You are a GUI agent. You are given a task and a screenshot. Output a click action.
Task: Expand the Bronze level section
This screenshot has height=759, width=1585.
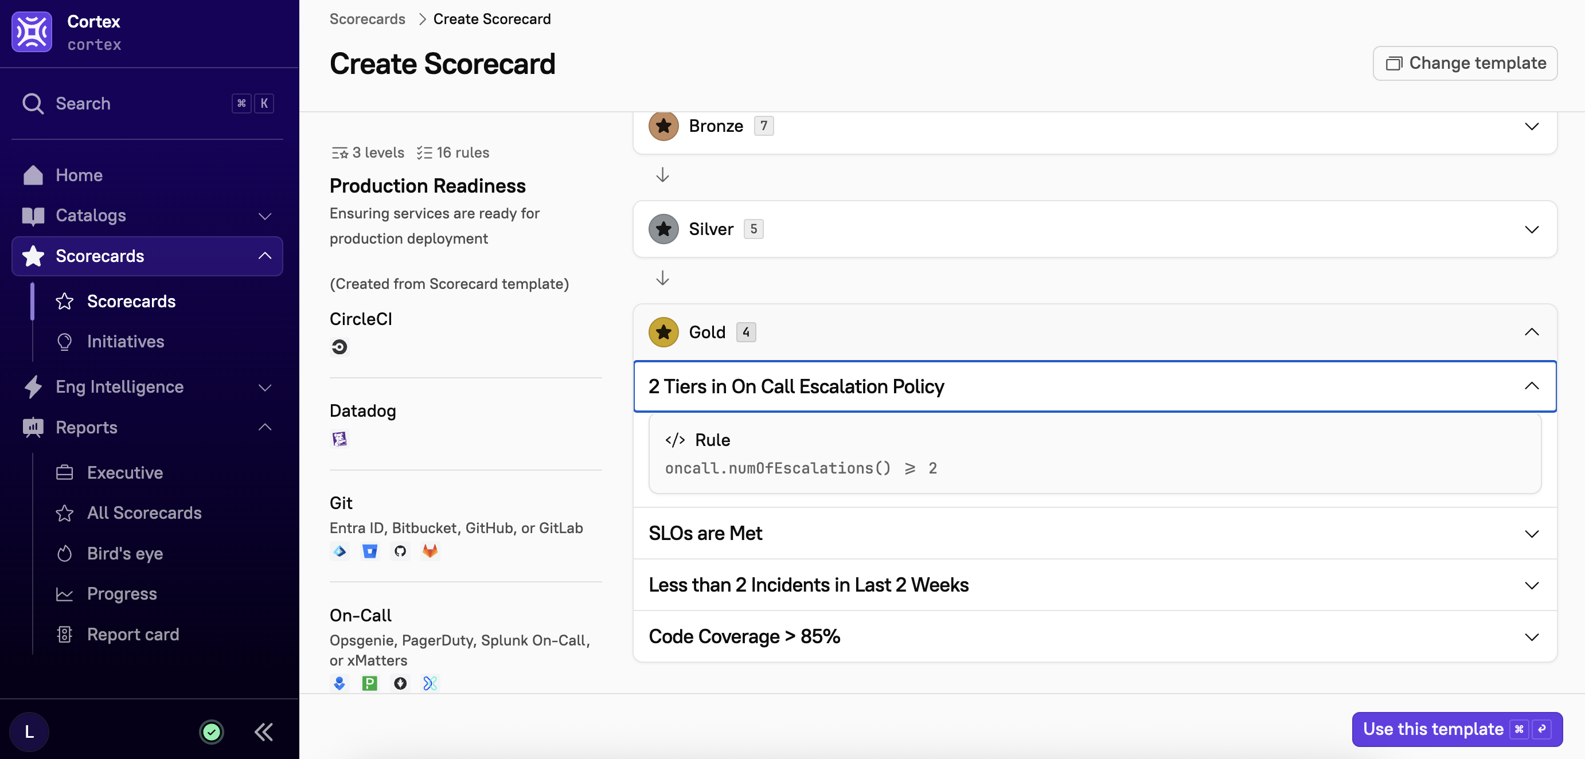click(1532, 126)
